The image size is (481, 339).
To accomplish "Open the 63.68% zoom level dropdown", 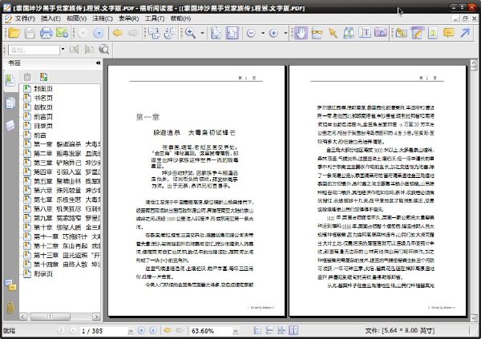I will point(235,331).
